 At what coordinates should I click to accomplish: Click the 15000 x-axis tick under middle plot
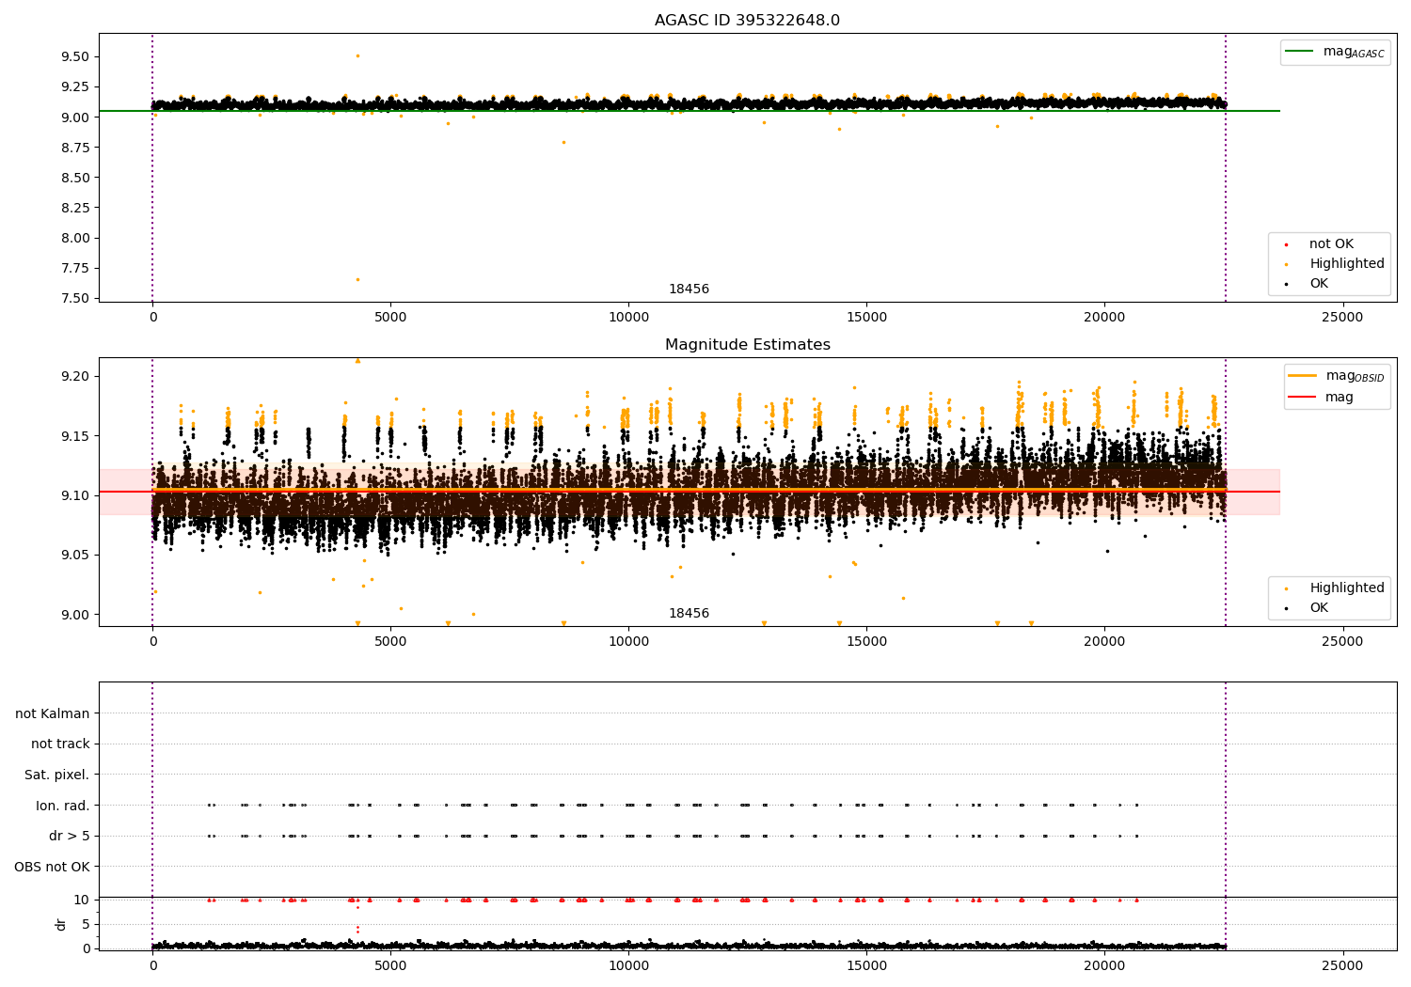pyautogui.click(x=866, y=642)
